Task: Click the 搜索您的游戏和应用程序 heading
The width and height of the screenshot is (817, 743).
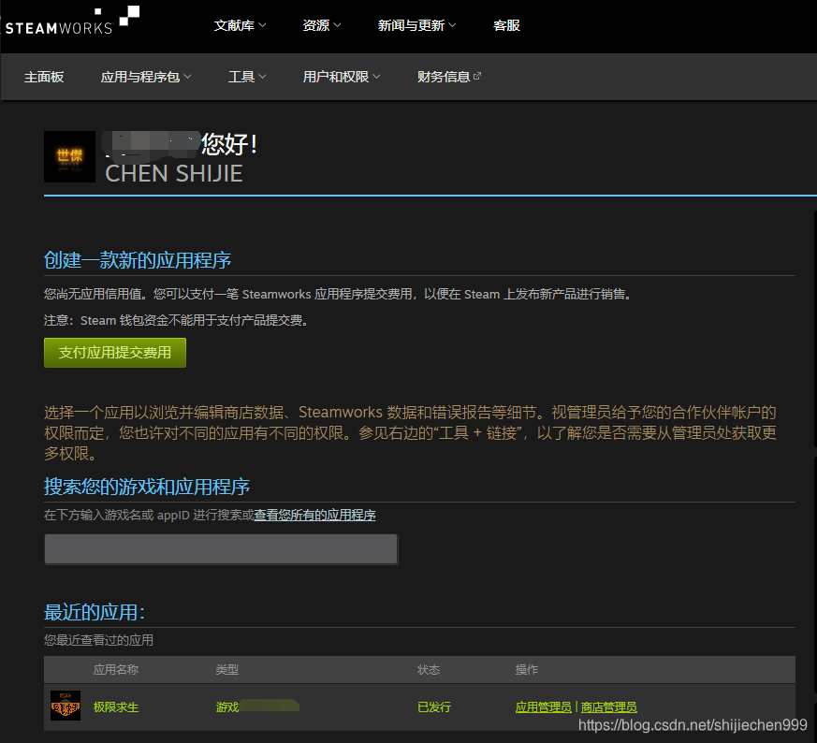Action: click(147, 486)
